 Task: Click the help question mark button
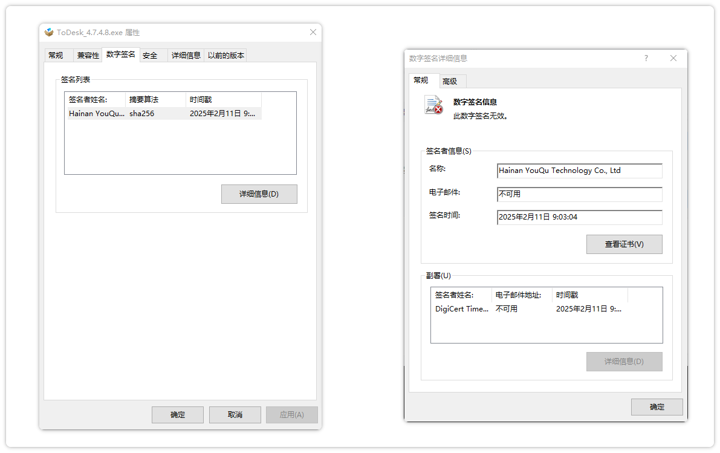tap(646, 59)
